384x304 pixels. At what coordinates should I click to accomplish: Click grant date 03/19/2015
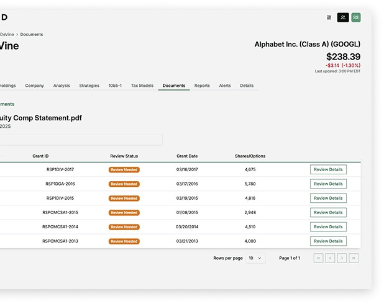click(x=187, y=198)
